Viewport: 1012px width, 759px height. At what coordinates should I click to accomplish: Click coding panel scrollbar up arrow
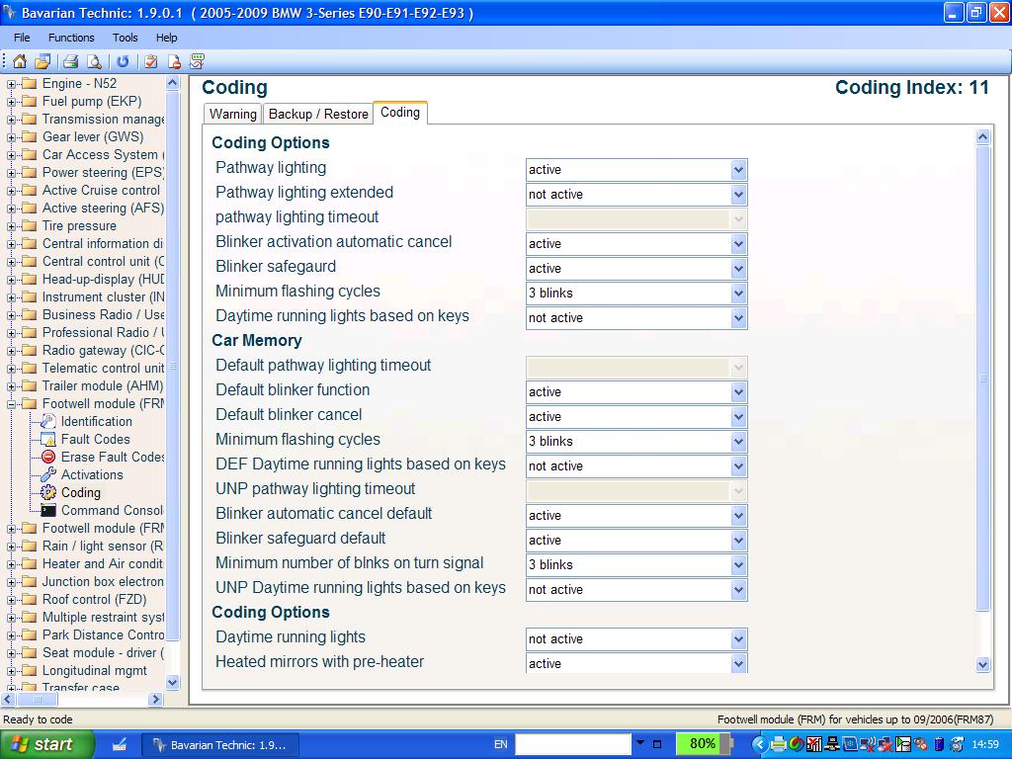pyautogui.click(x=982, y=136)
